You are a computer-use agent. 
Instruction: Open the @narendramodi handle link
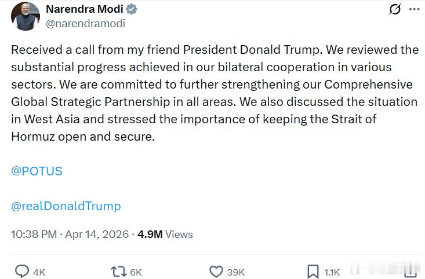coord(85,24)
